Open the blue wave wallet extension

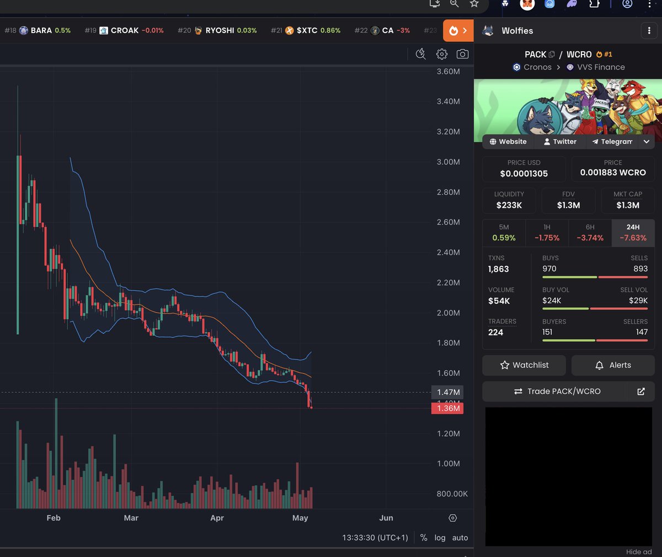point(549,4)
